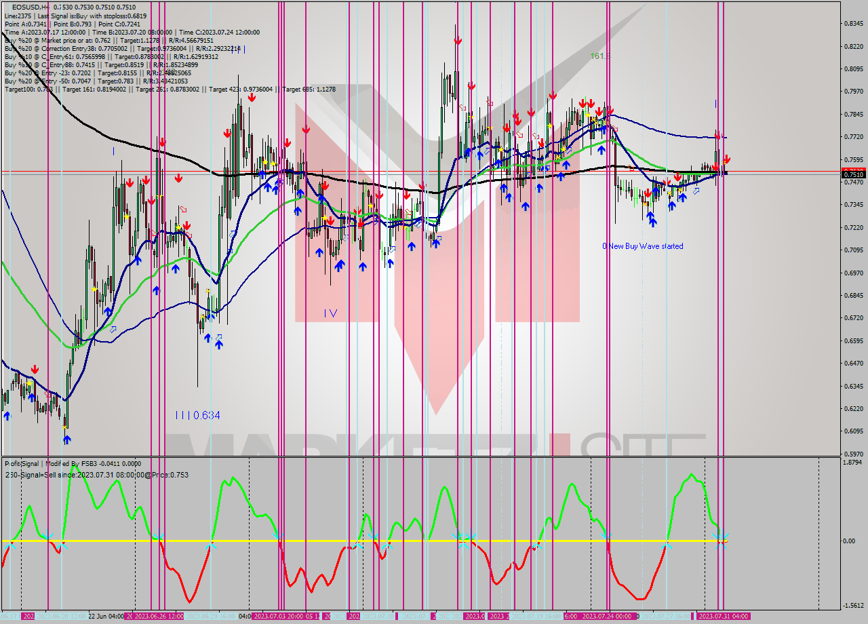Click the 0.8220 price axis value

[x=853, y=47]
